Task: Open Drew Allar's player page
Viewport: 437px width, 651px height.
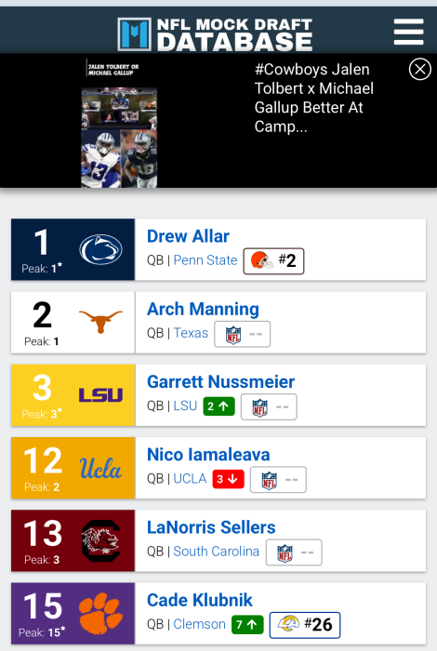Action: point(188,236)
